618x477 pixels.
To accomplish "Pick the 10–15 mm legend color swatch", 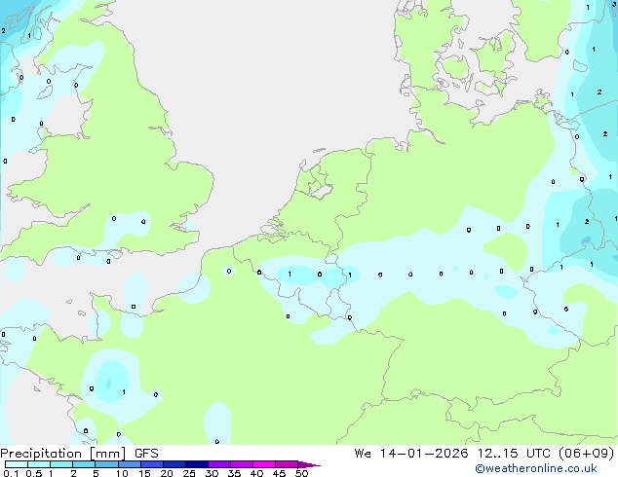I will (129, 464).
